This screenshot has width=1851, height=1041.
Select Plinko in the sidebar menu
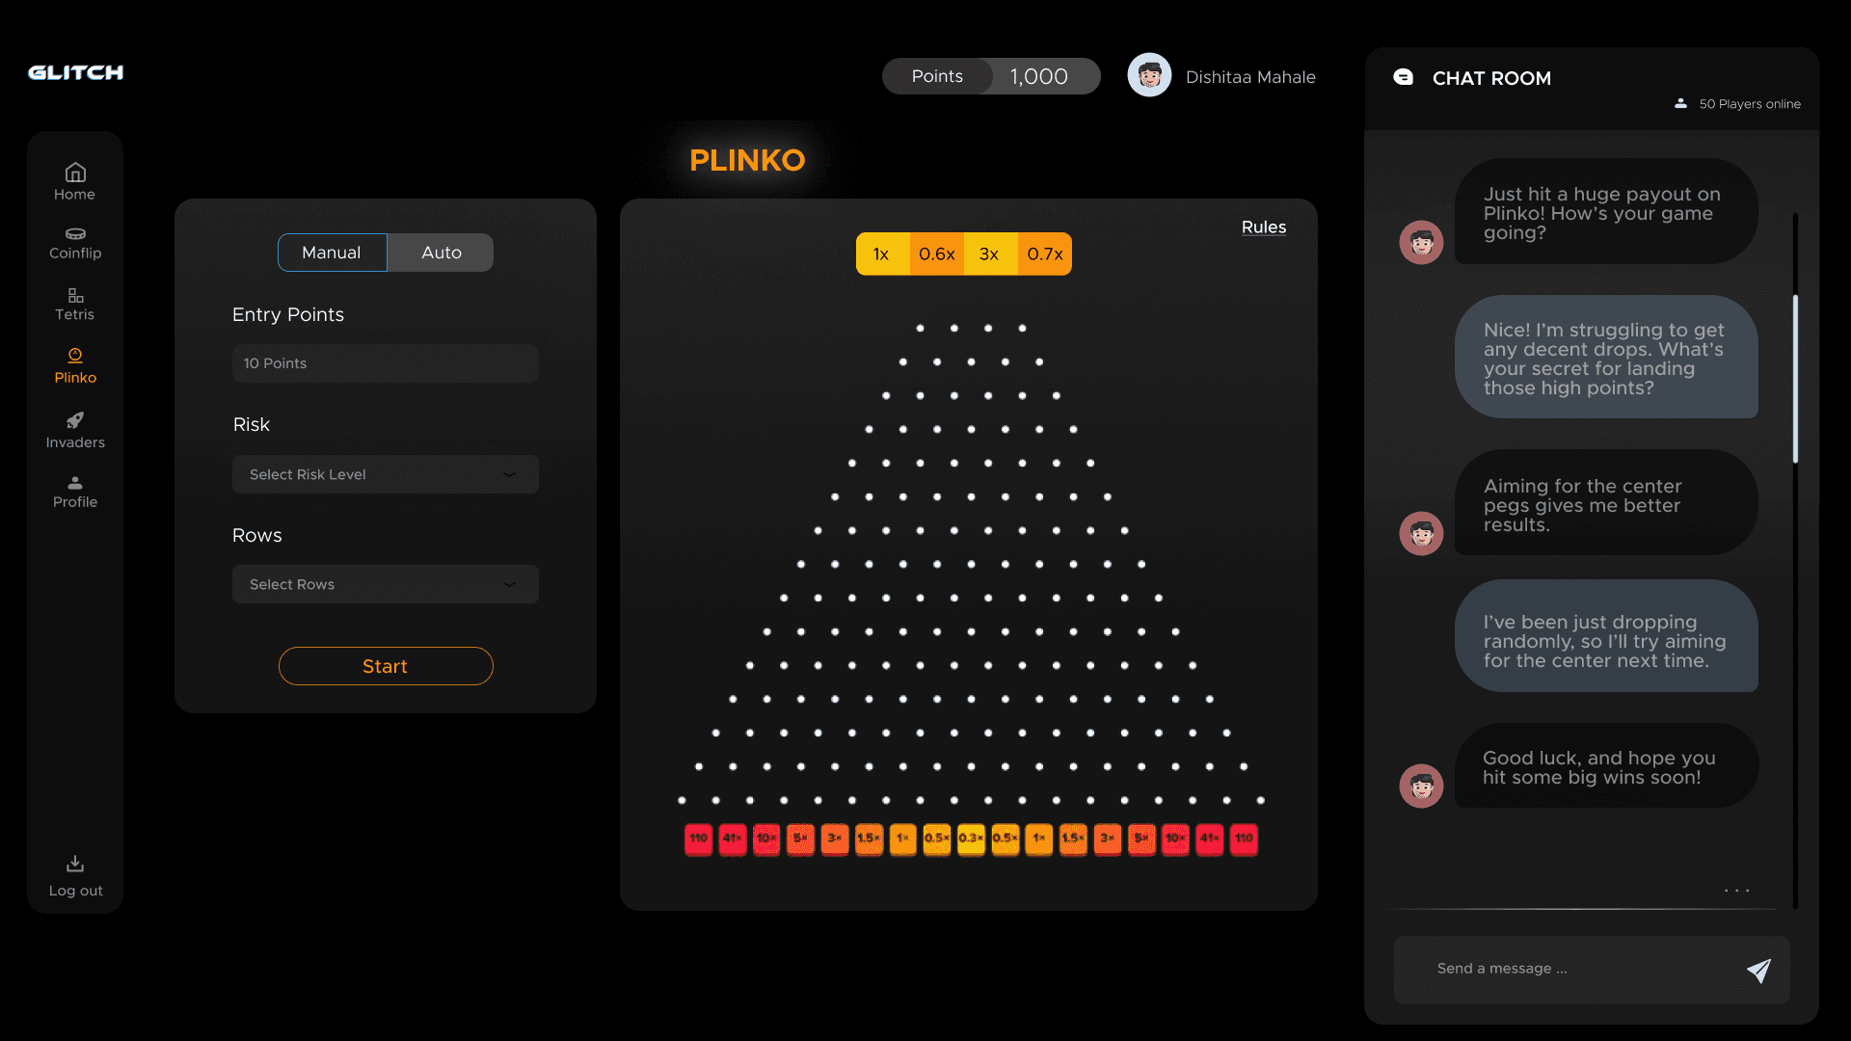pos(75,365)
